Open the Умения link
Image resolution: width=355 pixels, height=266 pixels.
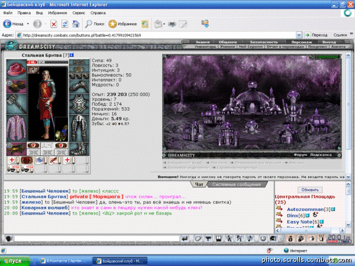(x=227, y=47)
